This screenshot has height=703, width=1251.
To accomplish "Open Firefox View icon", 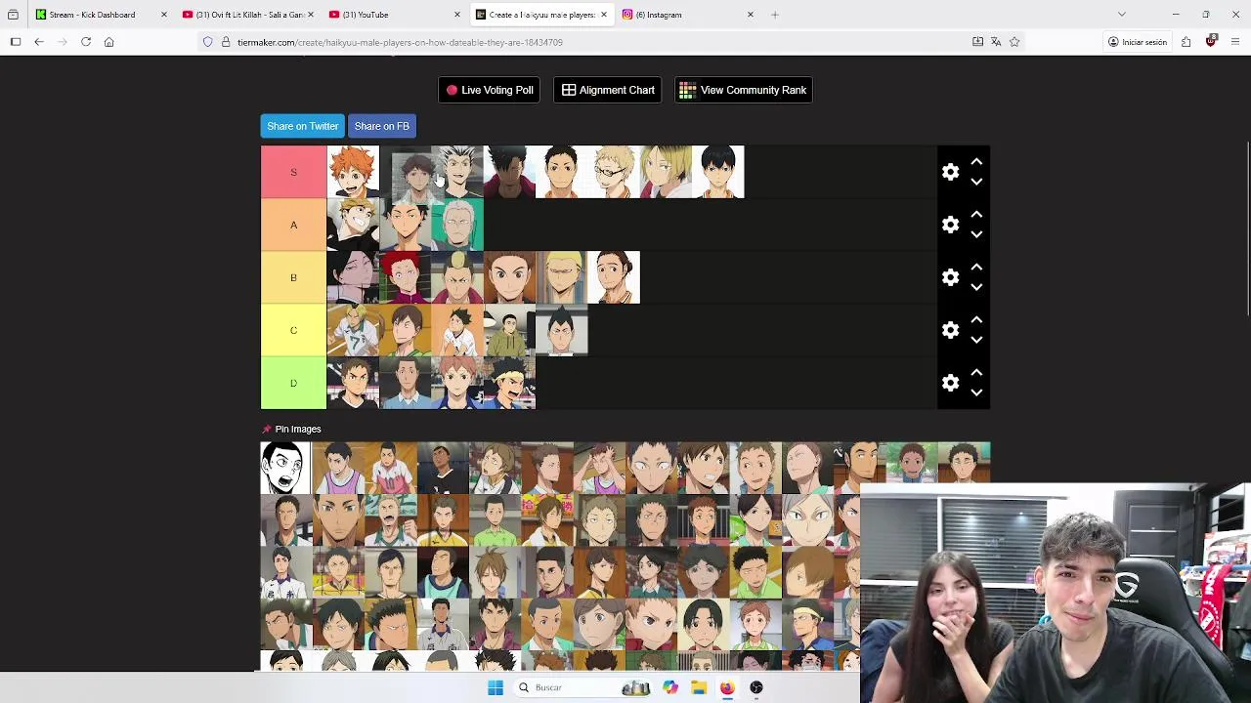I will tap(13, 15).
